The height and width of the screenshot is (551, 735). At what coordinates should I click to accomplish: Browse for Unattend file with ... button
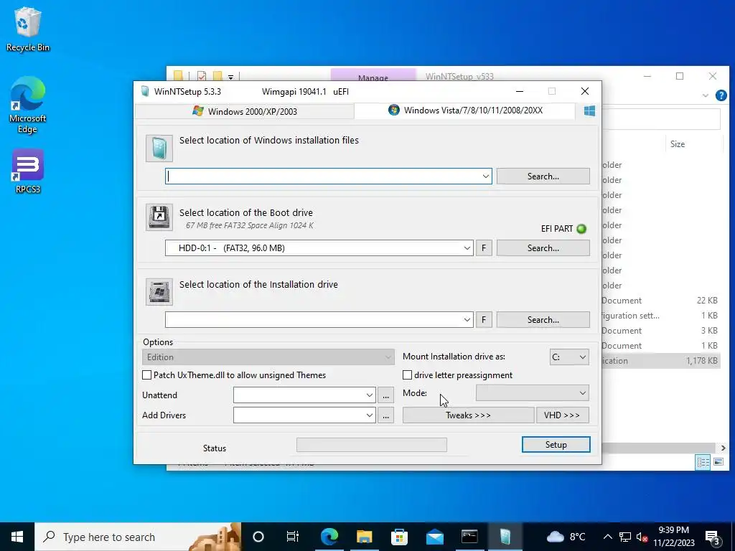coord(385,395)
